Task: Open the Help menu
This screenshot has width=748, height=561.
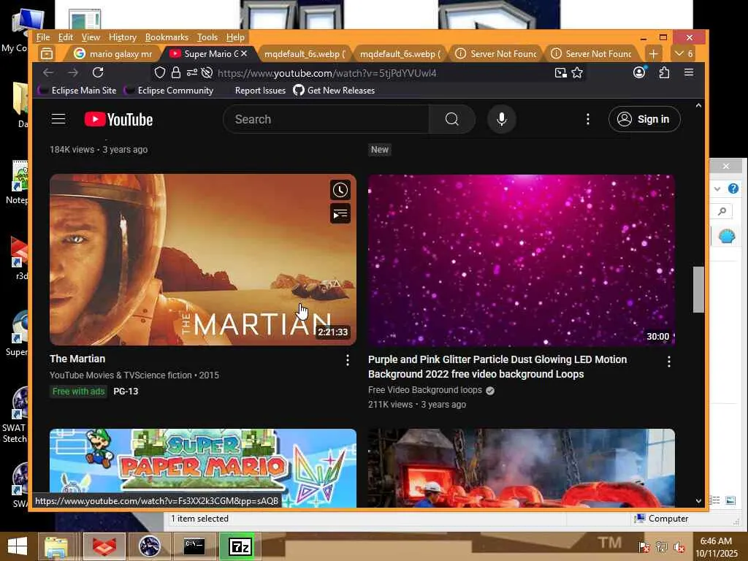Action: [x=235, y=37]
